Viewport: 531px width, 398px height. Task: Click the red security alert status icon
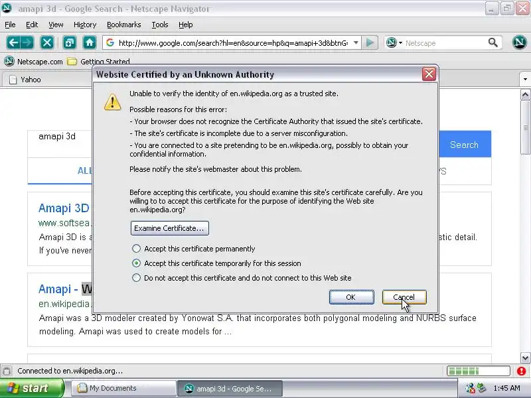tap(522, 371)
